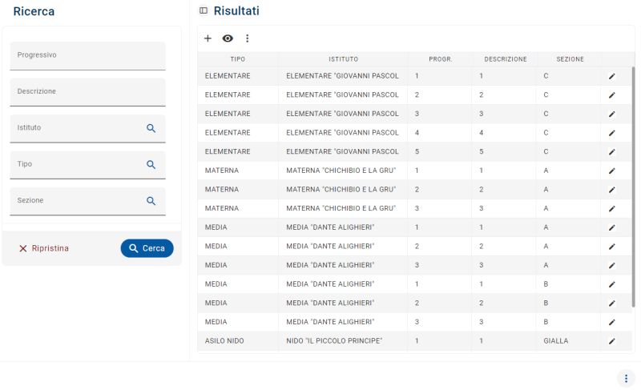Screen dimensions: 641x390
Task: Edit ELEMENTARE row with progressivo 1
Action: (x=611, y=76)
